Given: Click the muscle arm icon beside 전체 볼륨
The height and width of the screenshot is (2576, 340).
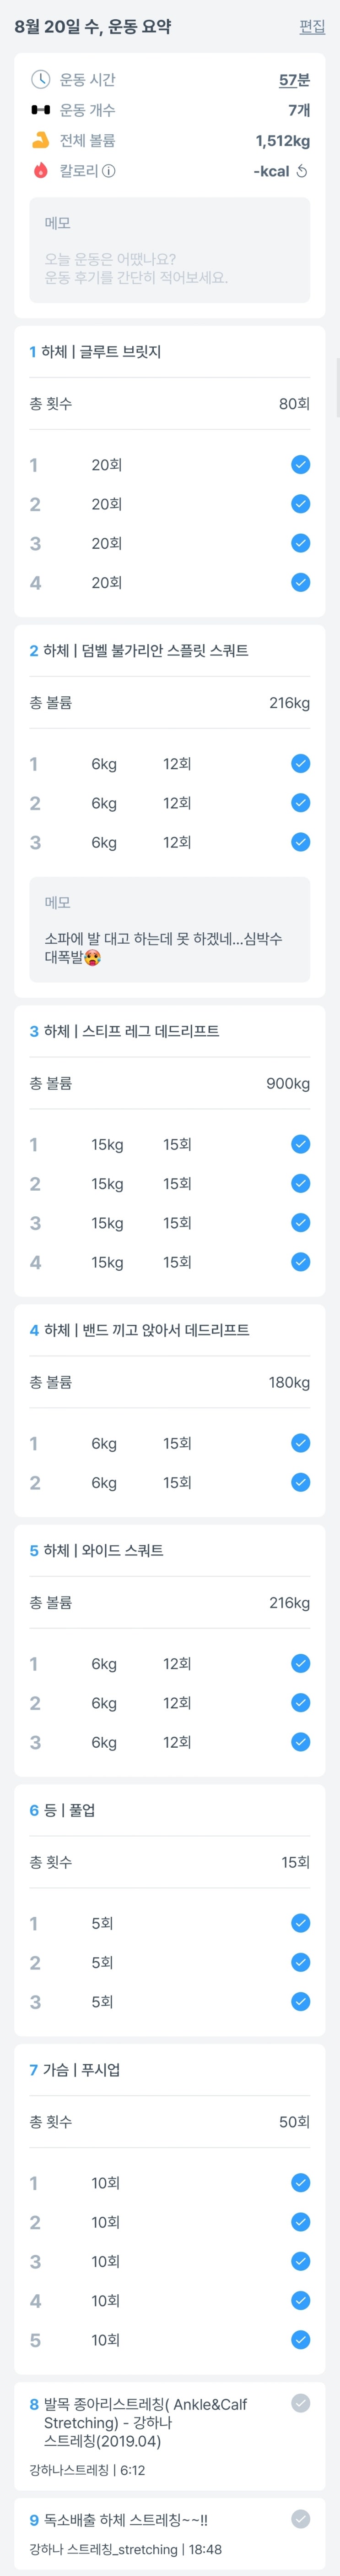Looking at the screenshot, I should pyautogui.click(x=40, y=140).
